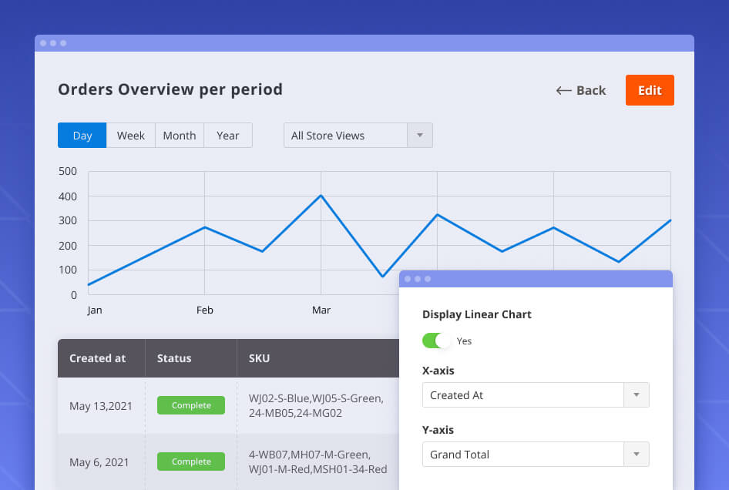Open the All Store Views dropdown

[x=345, y=136]
